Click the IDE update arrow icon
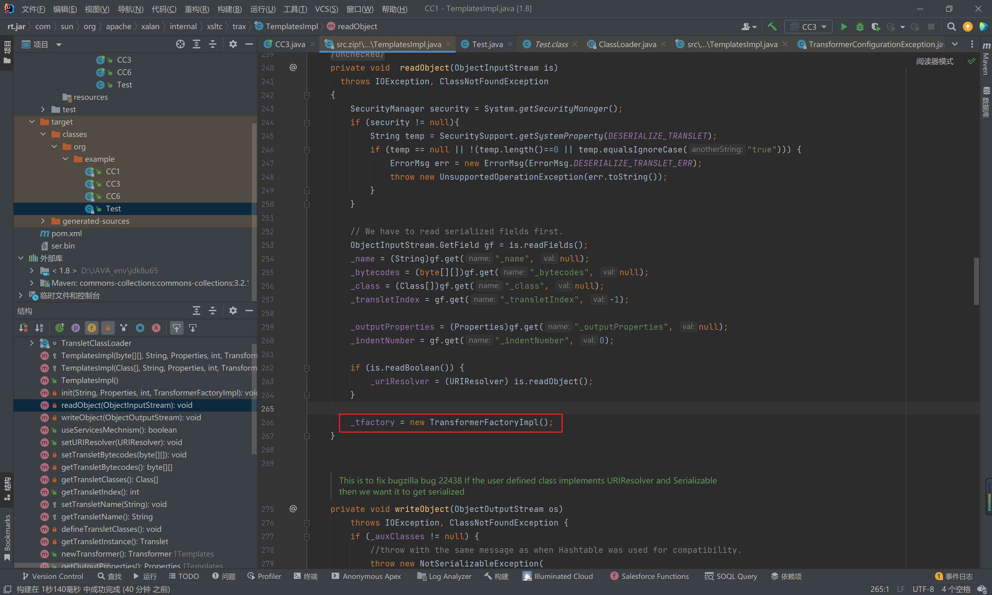 coord(968,26)
